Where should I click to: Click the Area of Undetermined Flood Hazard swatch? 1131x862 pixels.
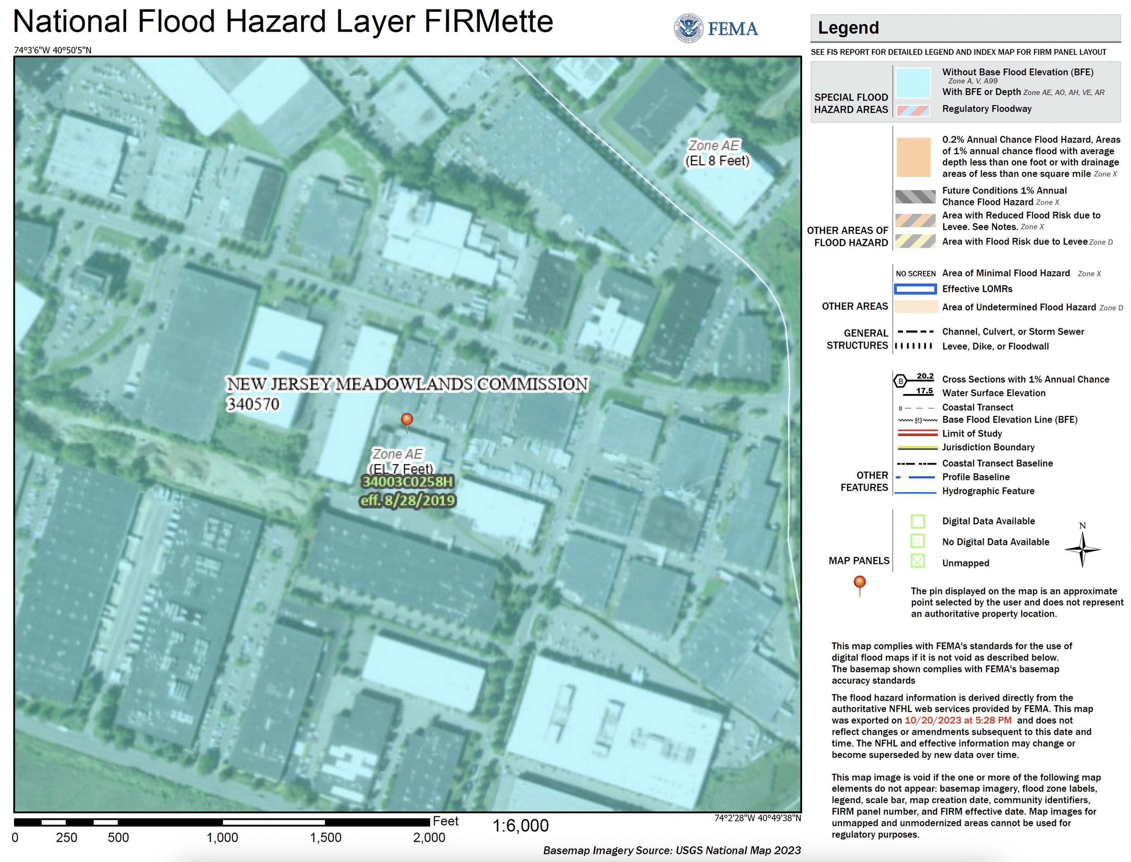916,308
